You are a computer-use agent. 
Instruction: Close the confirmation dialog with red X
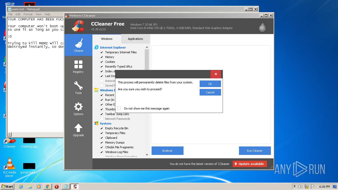pos(216,74)
